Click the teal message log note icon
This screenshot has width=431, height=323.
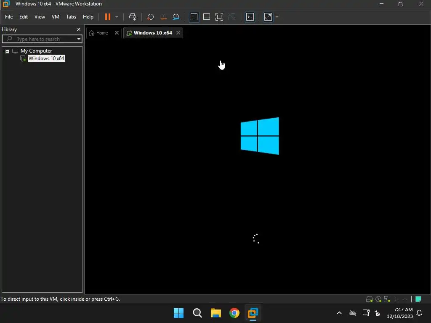click(x=418, y=299)
